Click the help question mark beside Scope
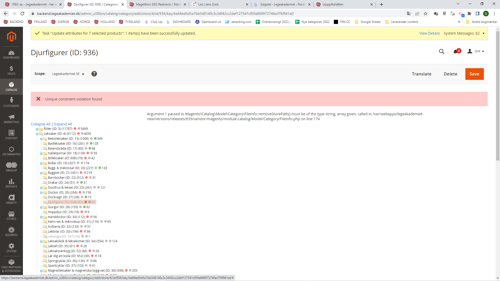This screenshot has height=281, width=500. coord(94,74)
